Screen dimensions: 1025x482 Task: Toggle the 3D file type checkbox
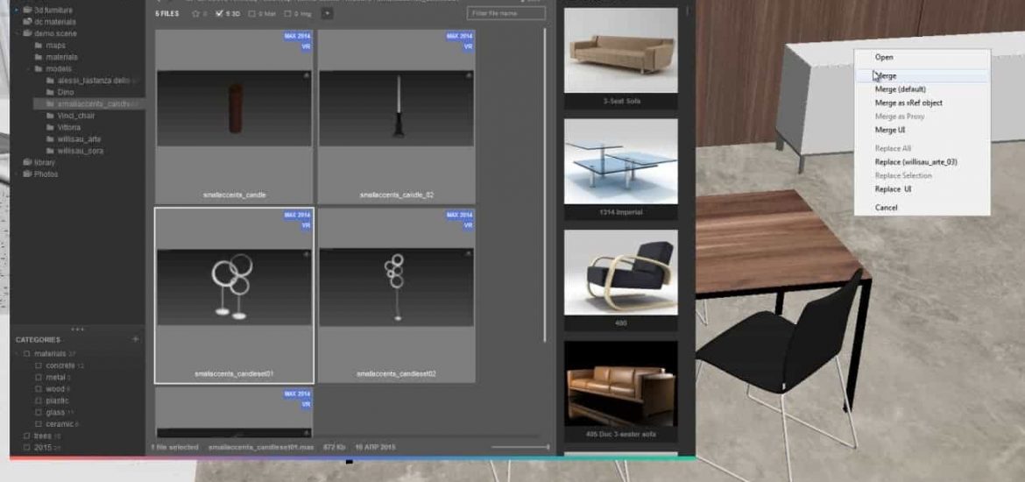(x=220, y=14)
